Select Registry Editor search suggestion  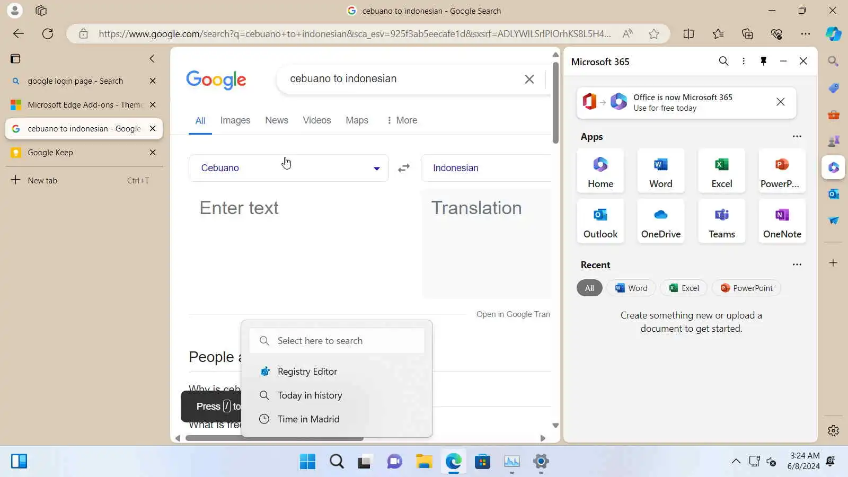pyautogui.click(x=337, y=372)
